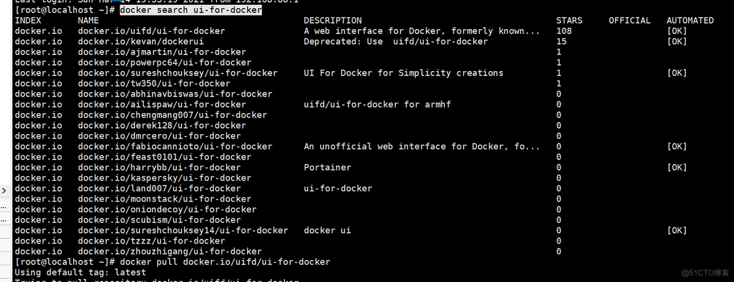Click the 'docker pull docker.io/uifd/ui-for-docker' command
Screen dimensions: 734x282
224,262
